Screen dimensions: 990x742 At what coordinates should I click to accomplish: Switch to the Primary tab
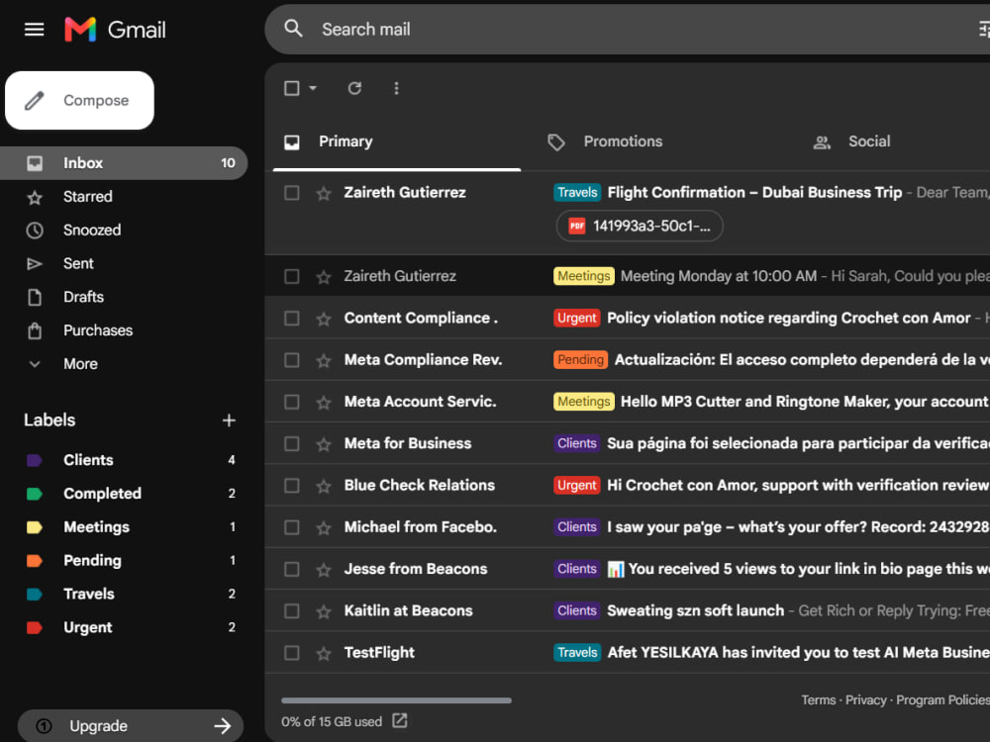pos(397,141)
